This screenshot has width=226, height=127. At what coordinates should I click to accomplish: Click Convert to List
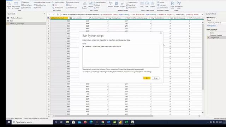click(x=71, y=8)
